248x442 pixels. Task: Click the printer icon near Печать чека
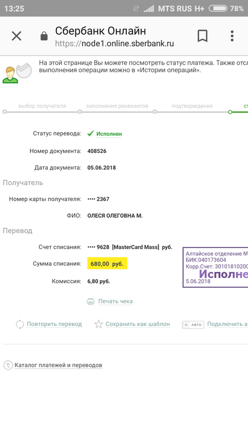tap(90, 301)
